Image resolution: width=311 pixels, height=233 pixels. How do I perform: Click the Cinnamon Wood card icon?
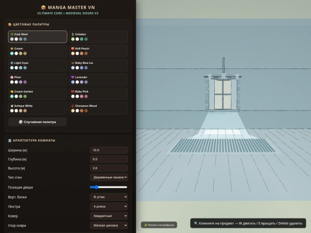tap(73, 106)
